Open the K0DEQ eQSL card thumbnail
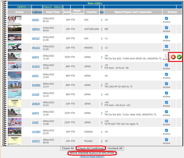The image size is (184, 158). 15,20
